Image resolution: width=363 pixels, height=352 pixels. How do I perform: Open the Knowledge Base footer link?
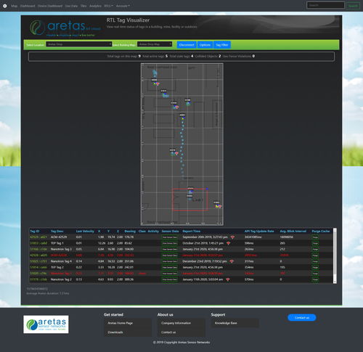[x=226, y=323]
